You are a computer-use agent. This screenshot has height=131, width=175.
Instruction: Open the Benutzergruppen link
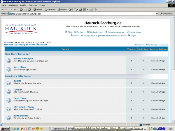coord(115,32)
